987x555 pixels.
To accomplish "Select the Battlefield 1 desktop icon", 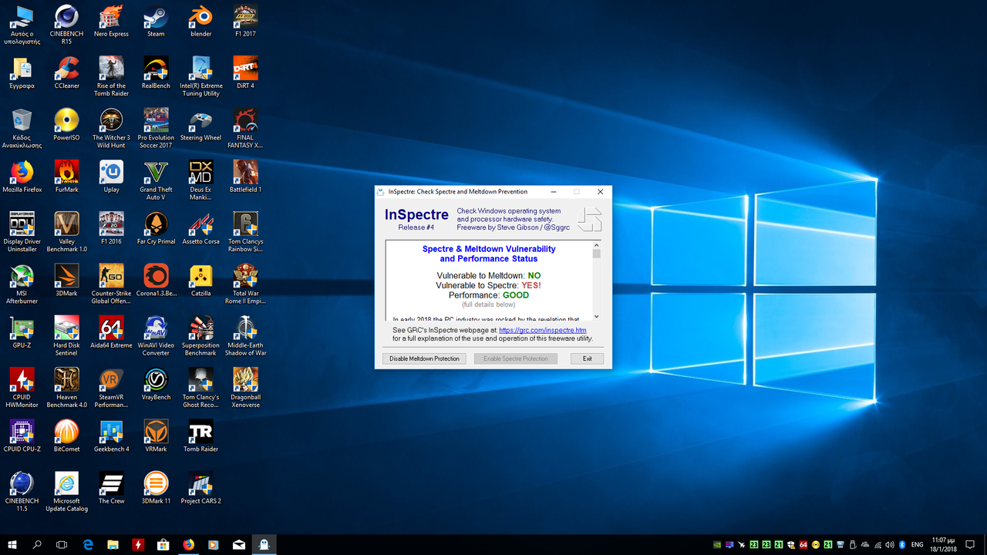I will coord(245,177).
